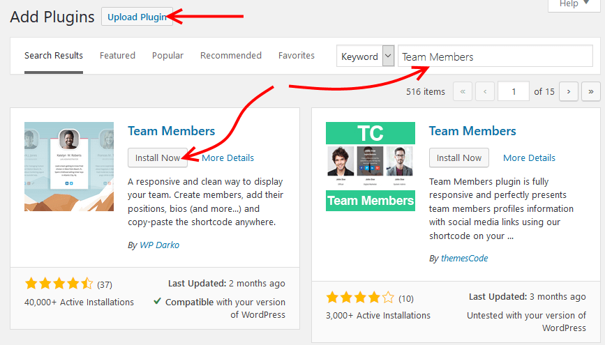The image size is (605, 345).
Task: Open the Keyword search type dropdown
Action: pyautogui.click(x=366, y=56)
